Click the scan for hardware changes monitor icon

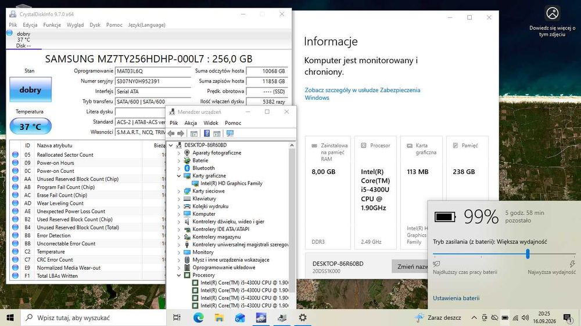click(230, 133)
